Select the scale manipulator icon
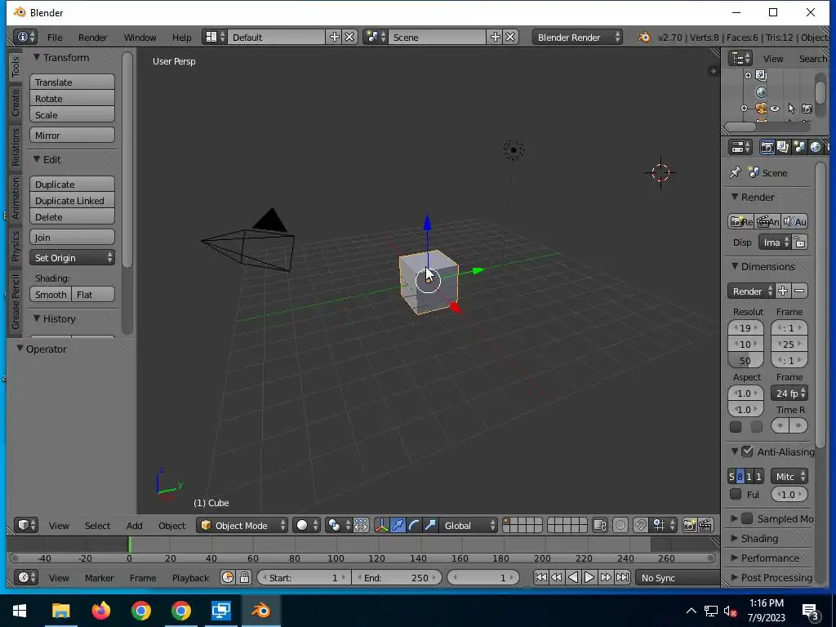The image size is (836, 627). pyautogui.click(x=430, y=525)
